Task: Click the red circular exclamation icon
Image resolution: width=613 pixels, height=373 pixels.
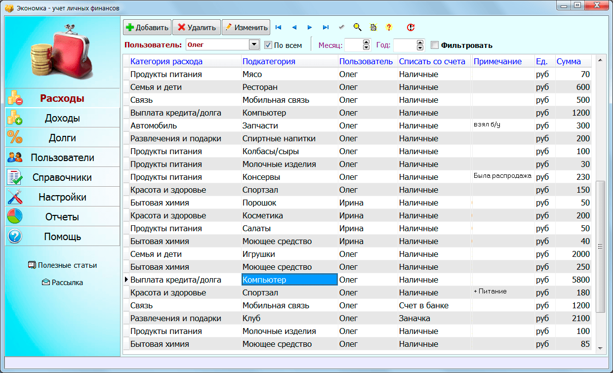Action: [410, 28]
